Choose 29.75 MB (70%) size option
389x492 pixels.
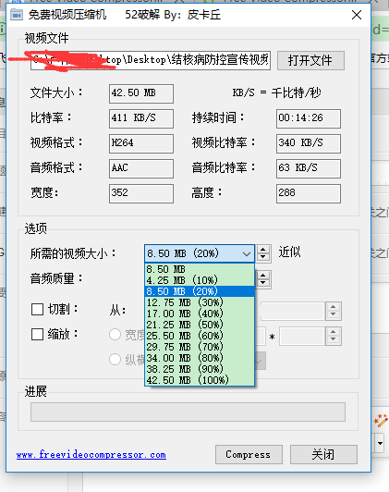pyautogui.click(x=200, y=347)
